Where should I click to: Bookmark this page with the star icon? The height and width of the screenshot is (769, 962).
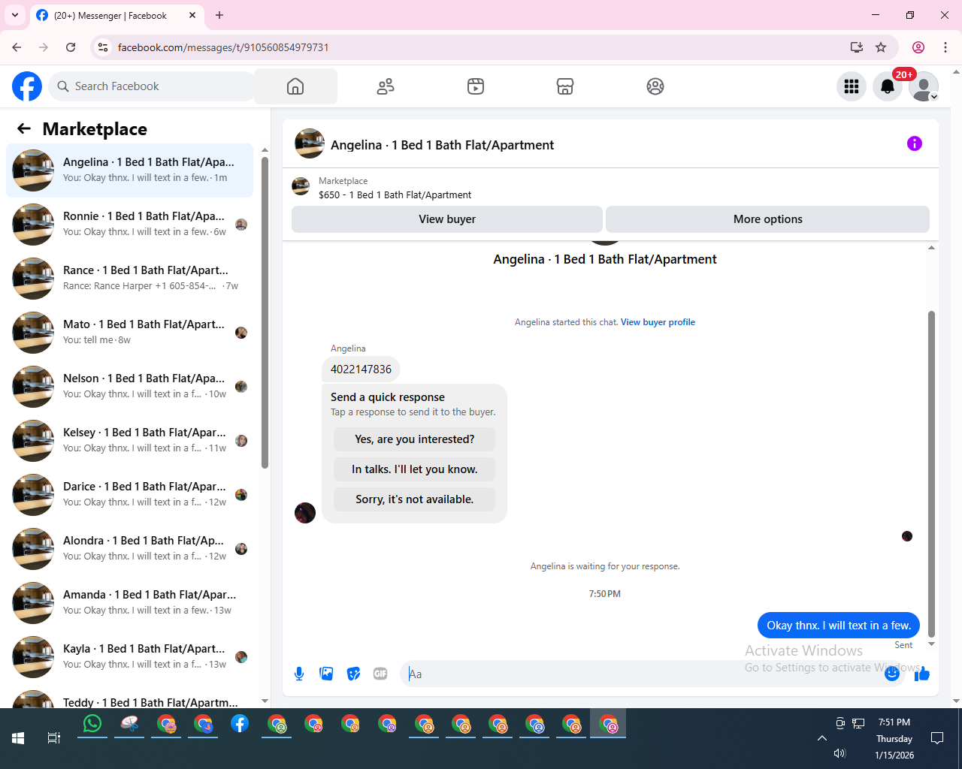click(881, 47)
